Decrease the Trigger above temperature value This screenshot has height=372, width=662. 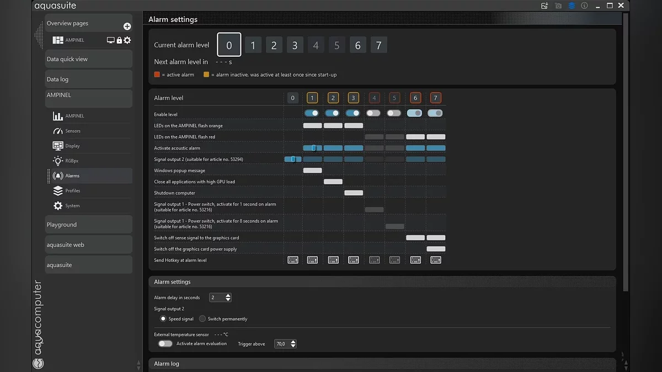click(x=293, y=346)
